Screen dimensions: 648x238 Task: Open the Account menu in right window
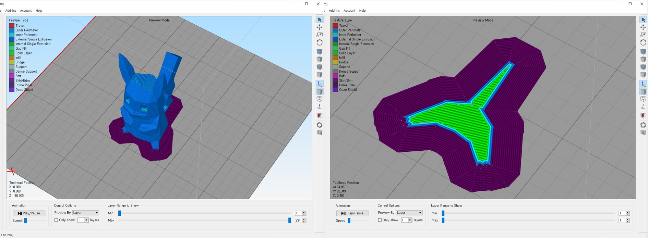pyautogui.click(x=349, y=11)
